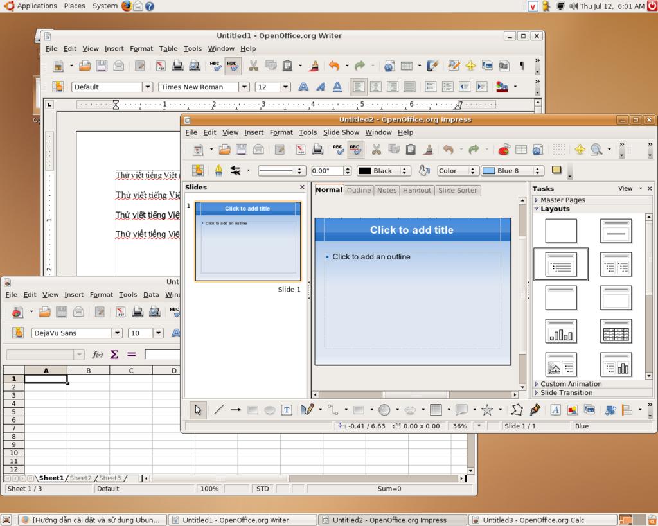Pick the Line drawing tool
The width and height of the screenshot is (658, 526).
pyautogui.click(x=218, y=410)
